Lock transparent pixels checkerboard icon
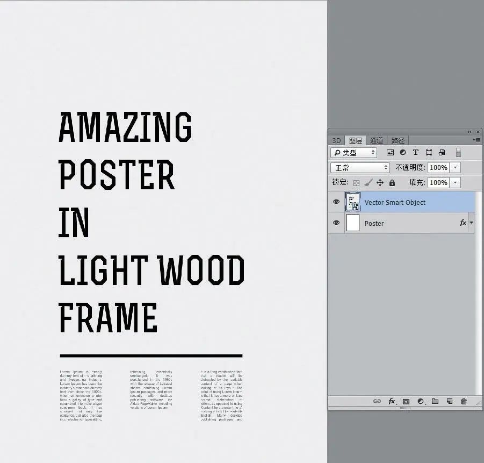 tap(356, 183)
